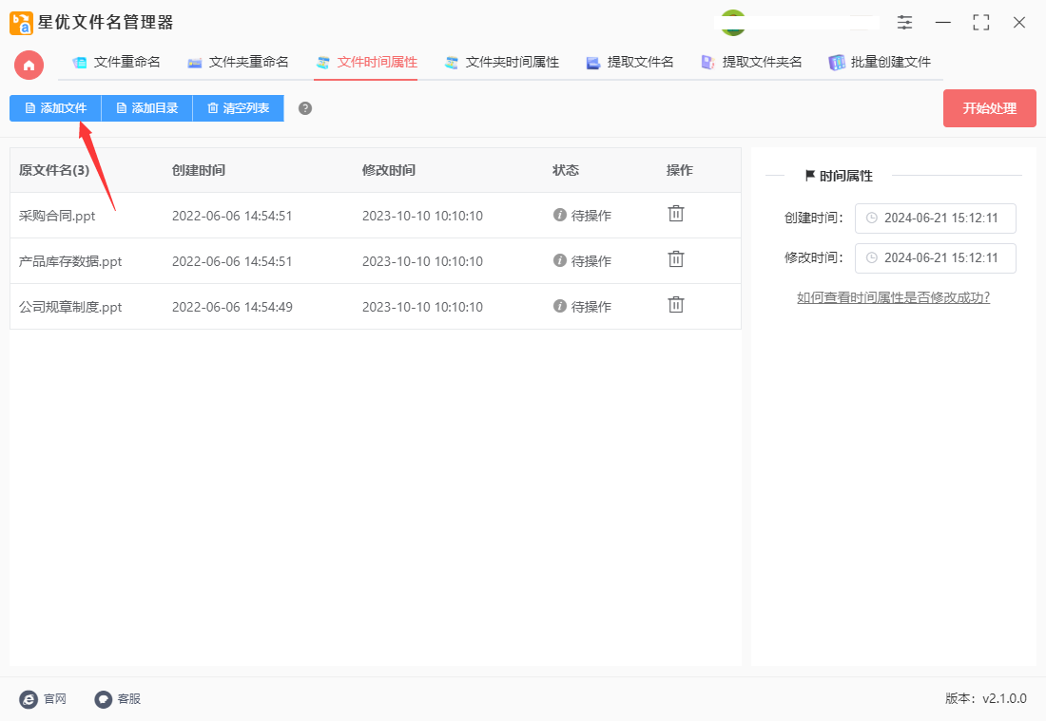Open the help question mark icon
Image resolution: width=1046 pixels, height=722 pixels.
305,108
